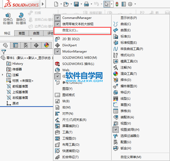
Task: Open the Options gear dropdown arrow
Action: (x=135, y=4)
